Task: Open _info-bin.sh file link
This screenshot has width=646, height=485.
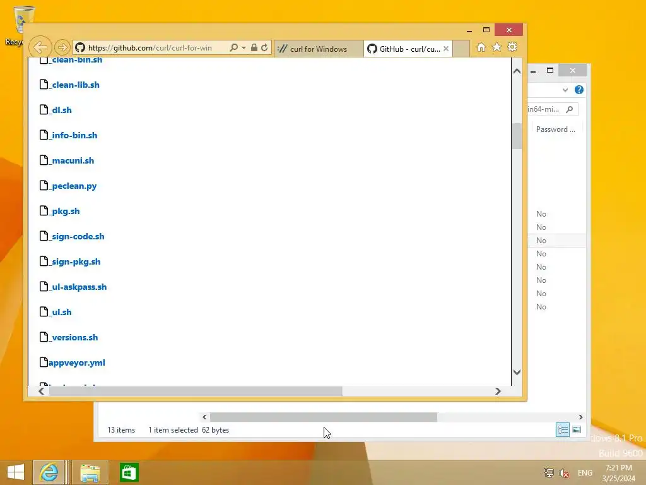Action: coord(74,135)
